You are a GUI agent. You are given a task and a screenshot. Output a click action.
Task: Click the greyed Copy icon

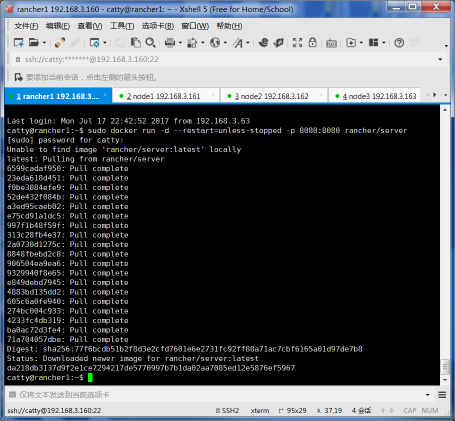120,42
